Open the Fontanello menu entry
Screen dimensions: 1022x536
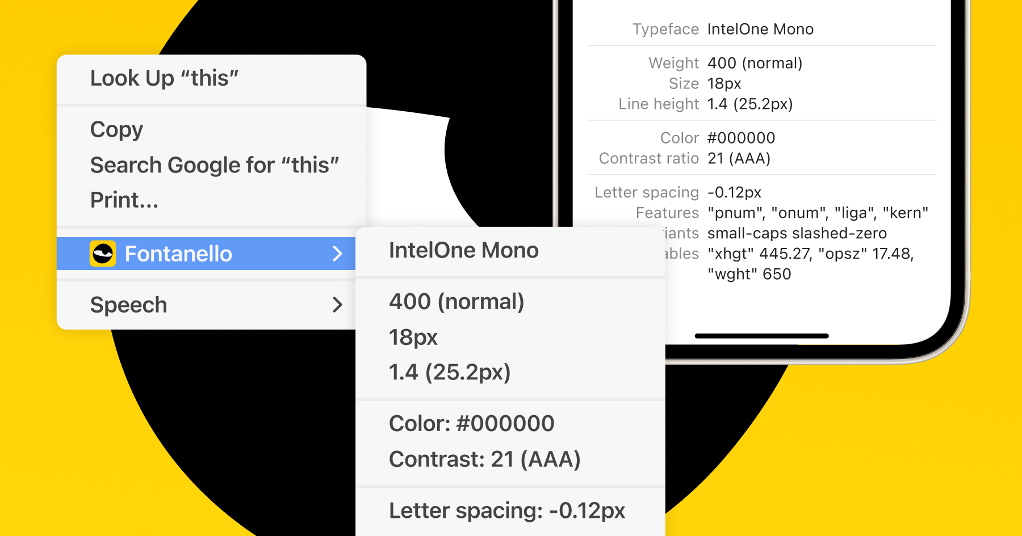click(179, 254)
